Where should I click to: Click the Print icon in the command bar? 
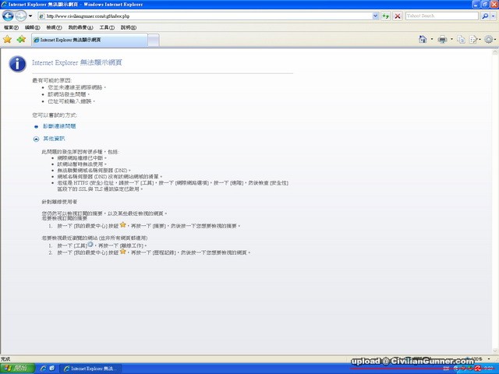pyautogui.click(x=442, y=39)
